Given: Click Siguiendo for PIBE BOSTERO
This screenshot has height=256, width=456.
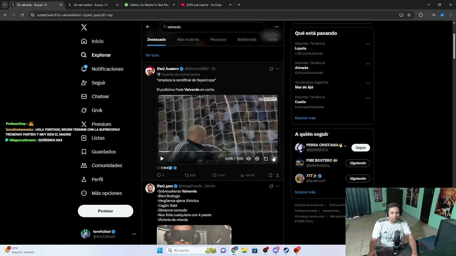Looking at the screenshot, I should point(358,163).
